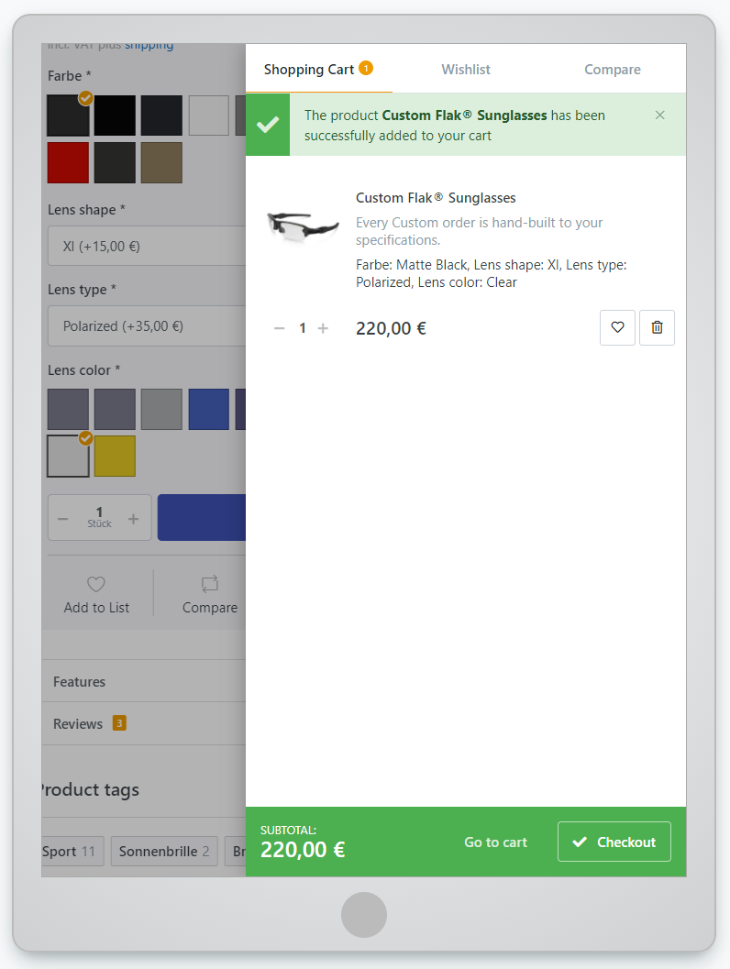Click the cart item price 220,00 €
This screenshot has width=730, height=969.
[391, 328]
